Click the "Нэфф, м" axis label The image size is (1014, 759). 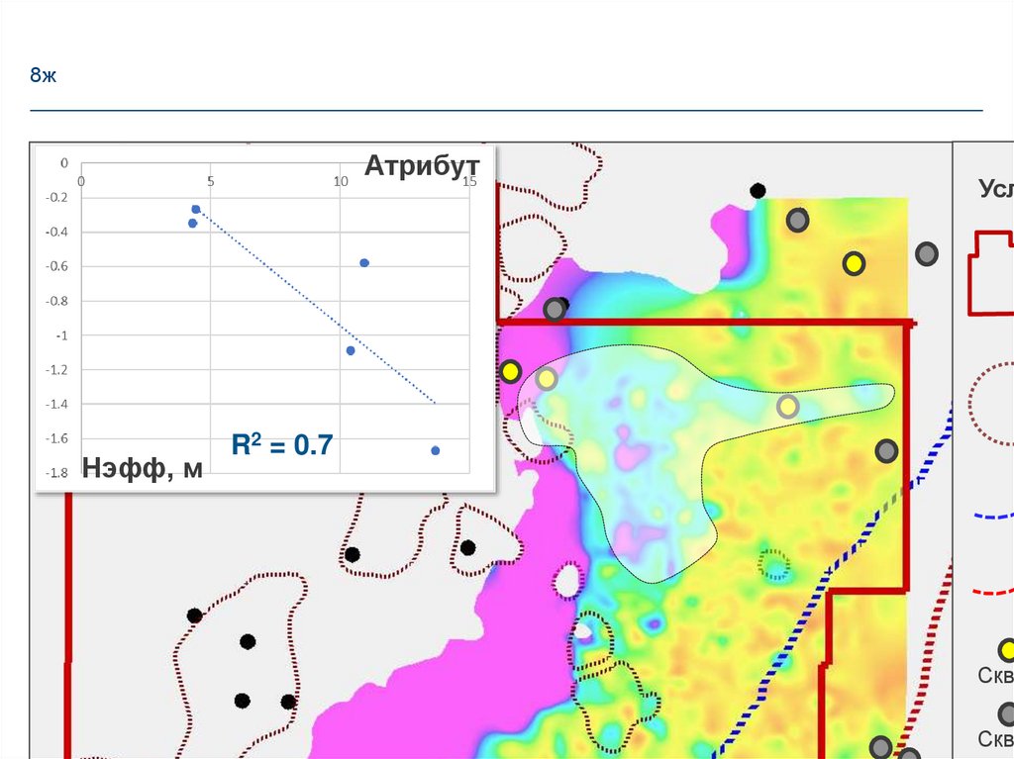pos(143,467)
